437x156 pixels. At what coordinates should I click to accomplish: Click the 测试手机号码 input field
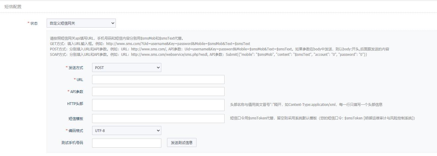pyautogui.click(x=126, y=143)
